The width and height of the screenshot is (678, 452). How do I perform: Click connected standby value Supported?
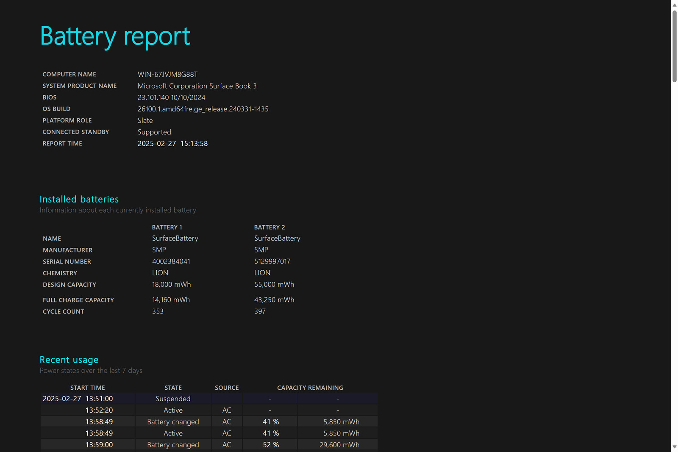154,132
